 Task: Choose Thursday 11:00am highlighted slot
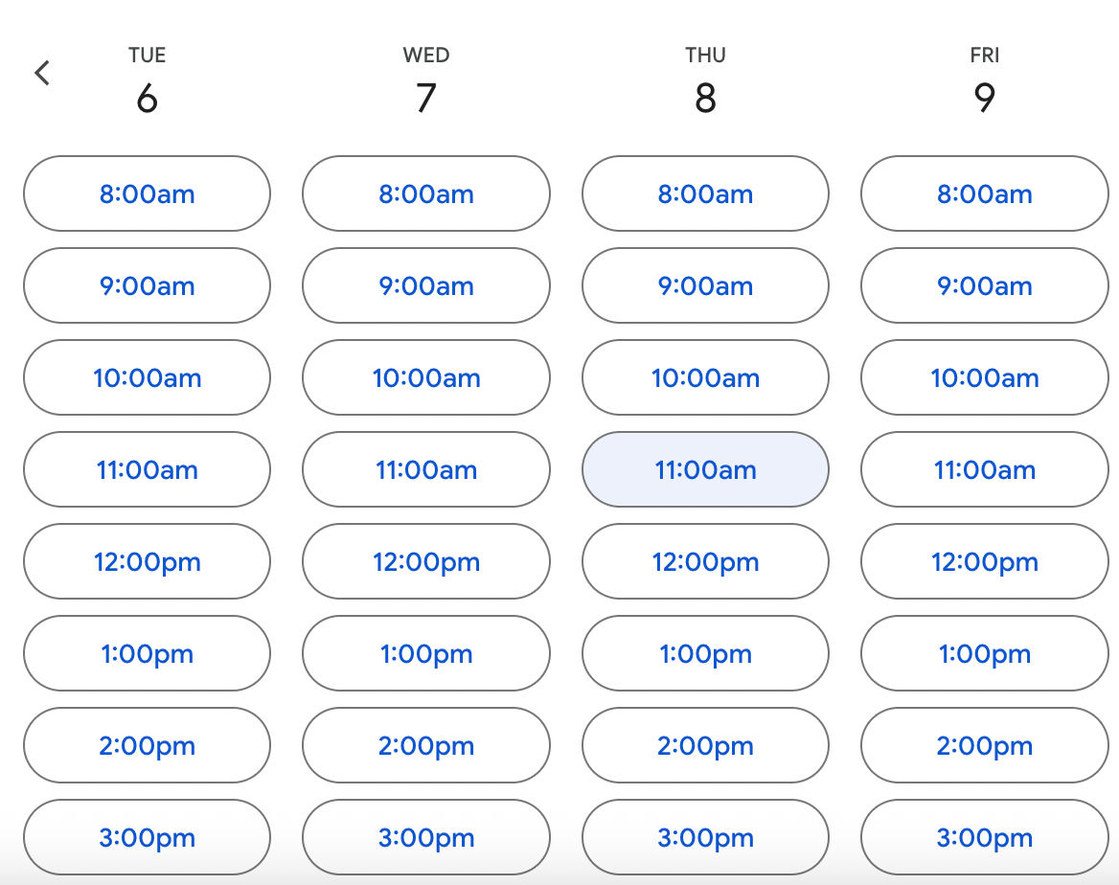pyautogui.click(x=705, y=469)
